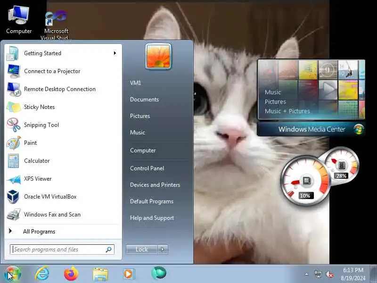Open the Getting Started icon

click(x=13, y=53)
